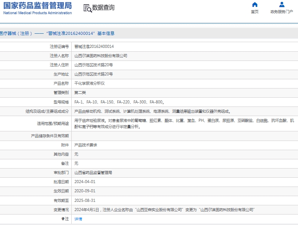Click the 注册人名称 row label

pos(59,56)
